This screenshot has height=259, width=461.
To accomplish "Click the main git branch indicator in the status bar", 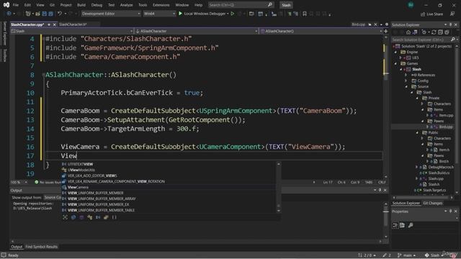I will tap(406, 255).
